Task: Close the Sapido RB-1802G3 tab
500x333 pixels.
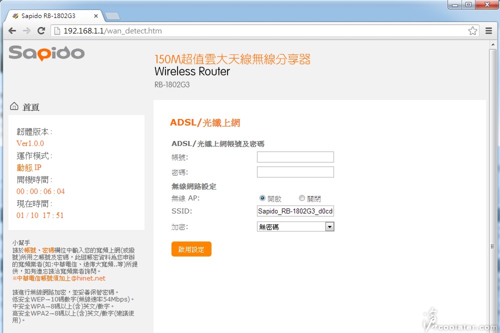Action: tap(95, 15)
